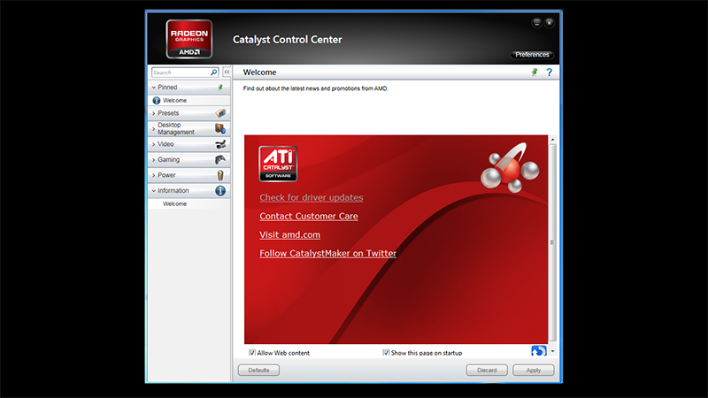This screenshot has height=398, width=708.
Task: Toggle the Allow Web content checkbox
Action: (252, 352)
